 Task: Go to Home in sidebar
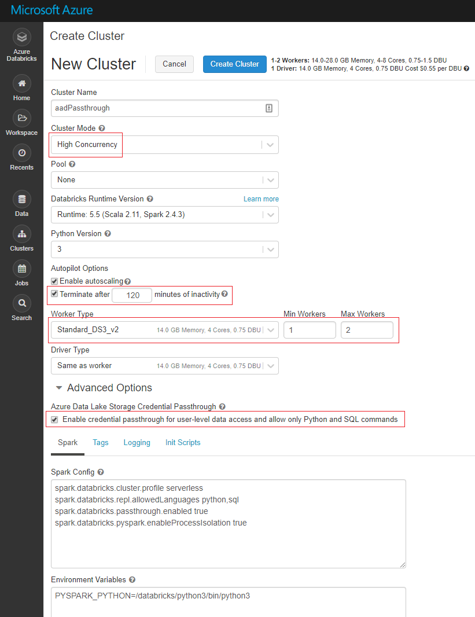[x=21, y=88]
